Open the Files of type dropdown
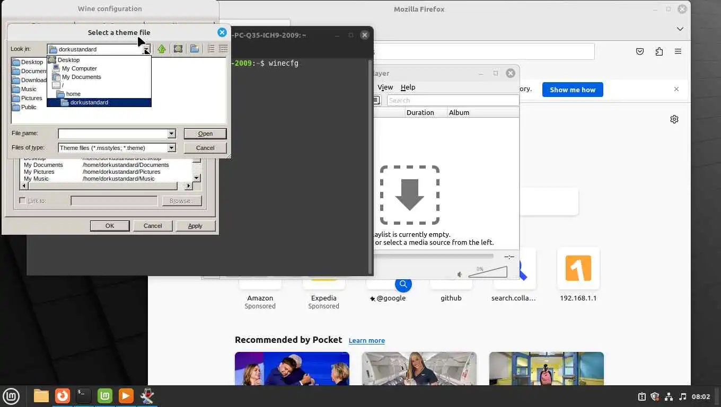721x407 pixels. tap(171, 148)
